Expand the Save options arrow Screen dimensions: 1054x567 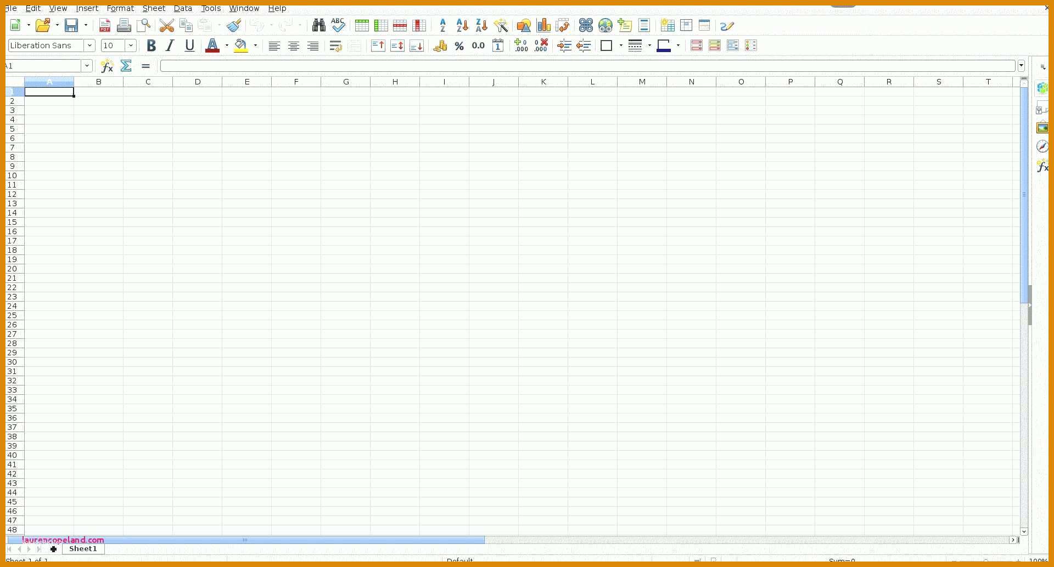86,25
